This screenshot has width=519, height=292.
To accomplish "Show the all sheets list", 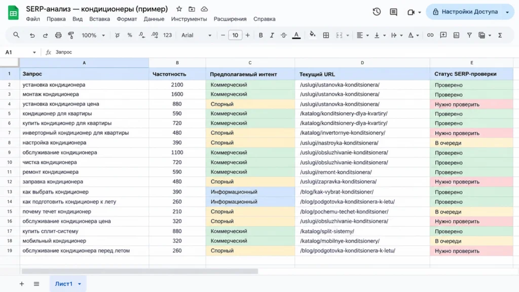I will coord(36,284).
